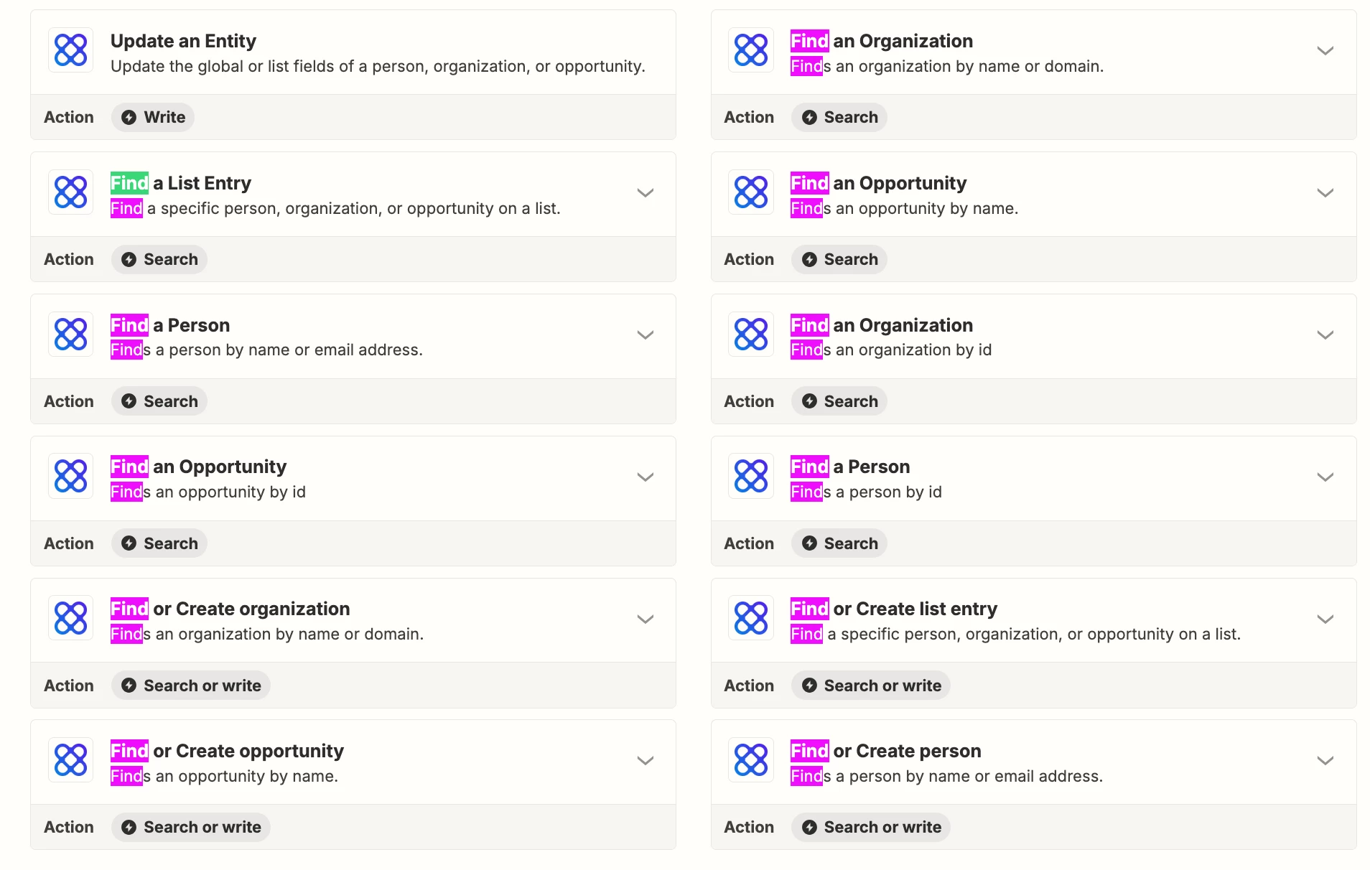Click 'Finds an organization by name or domain.' under Find an Organization
Screen dimensions: 1370x870
click(947, 66)
